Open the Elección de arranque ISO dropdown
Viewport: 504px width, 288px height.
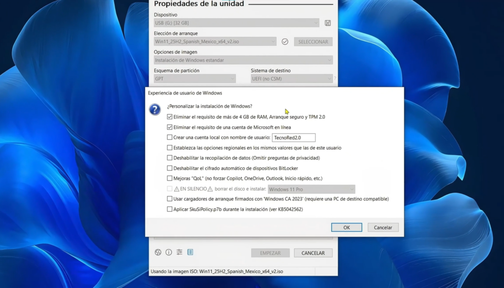pyautogui.click(x=215, y=41)
